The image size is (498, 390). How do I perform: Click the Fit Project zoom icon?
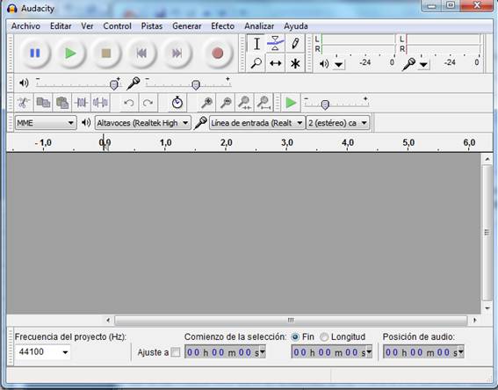tap(263, 103)
